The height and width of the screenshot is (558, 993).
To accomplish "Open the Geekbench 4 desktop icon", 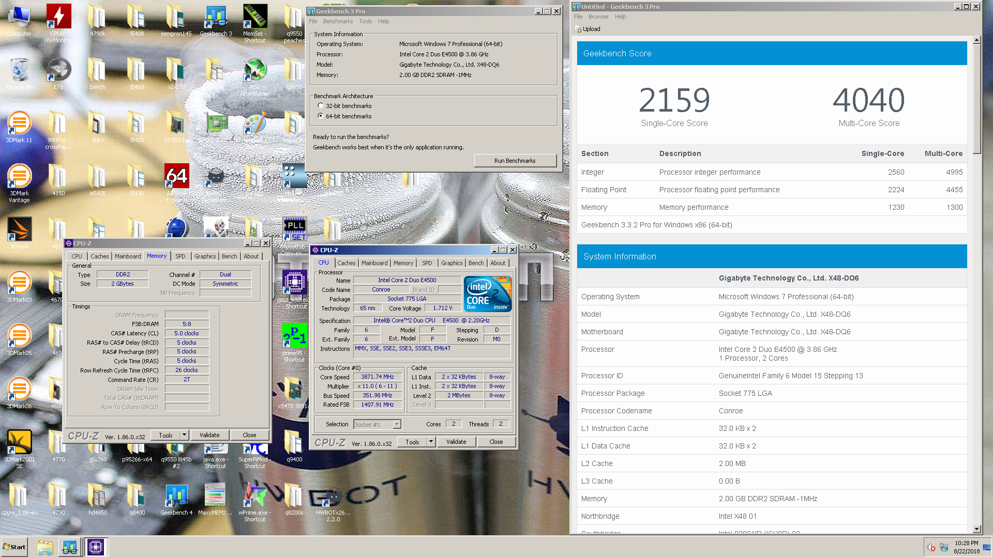I will pos(176,500).
